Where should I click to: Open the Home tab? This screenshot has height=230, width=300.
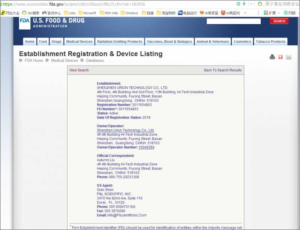click(x=30, y=42)
